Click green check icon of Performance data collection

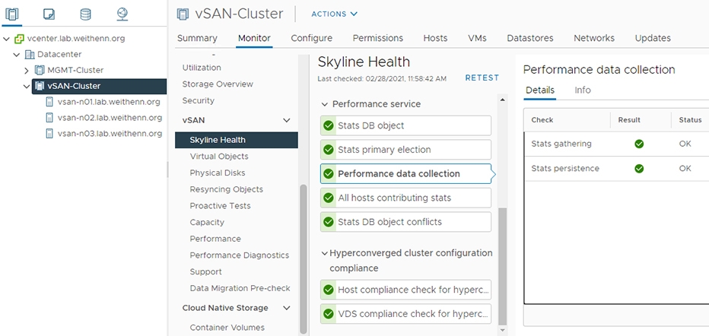click(x=329, y=174)
